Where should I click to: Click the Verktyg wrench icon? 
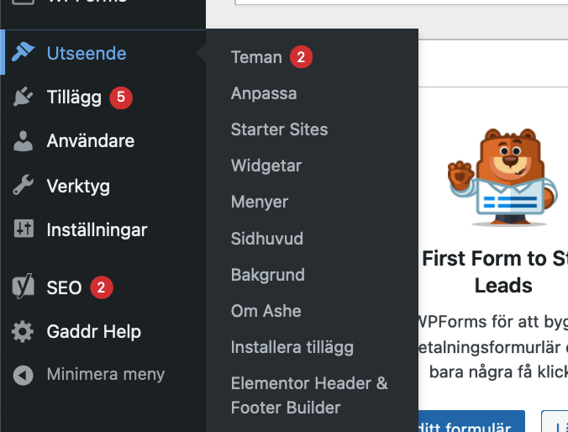pos(24,186)
